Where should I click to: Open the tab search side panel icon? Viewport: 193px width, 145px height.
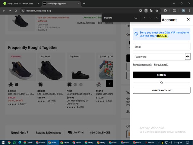coord(174,11)
